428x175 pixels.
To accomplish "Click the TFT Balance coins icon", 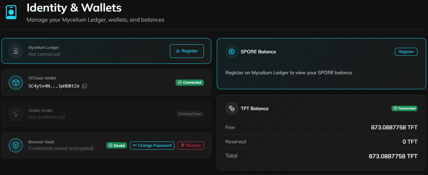I will coord(231,108).
